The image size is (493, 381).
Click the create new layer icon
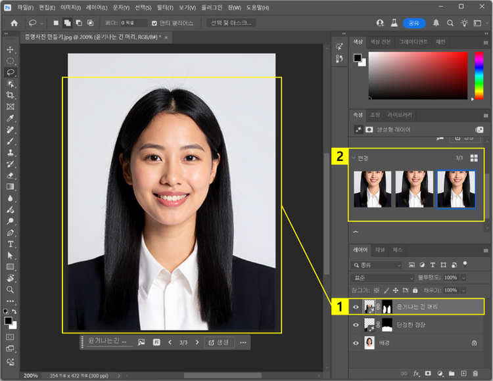pos(463,373)
